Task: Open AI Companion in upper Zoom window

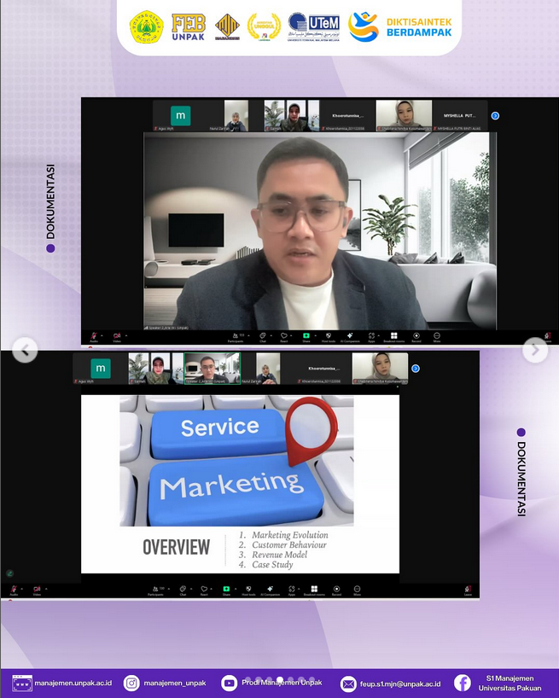Action: pyautogui.click(x=350, y=337)
